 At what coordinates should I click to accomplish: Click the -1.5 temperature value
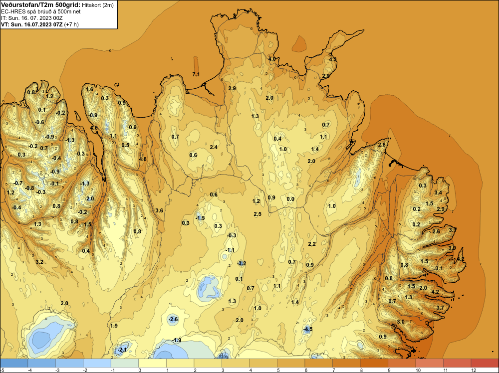point(200,218)
